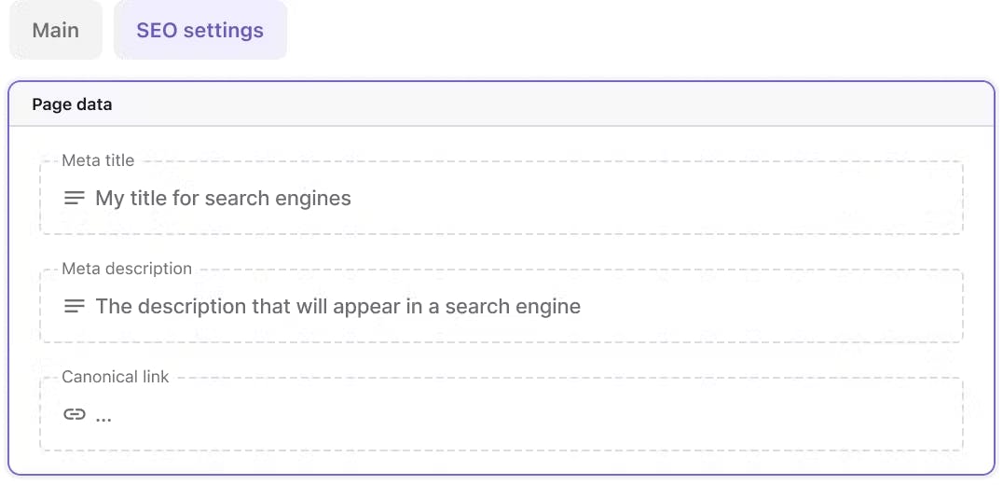Click the "Canonical link" field label
The width and height of the screenshot is (1003, 485).
(x=116, y=377)
